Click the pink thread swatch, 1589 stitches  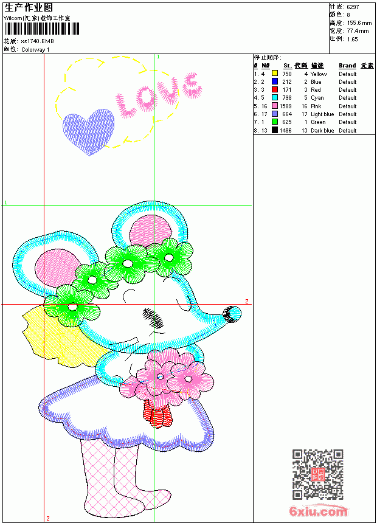tap(275, 106)
